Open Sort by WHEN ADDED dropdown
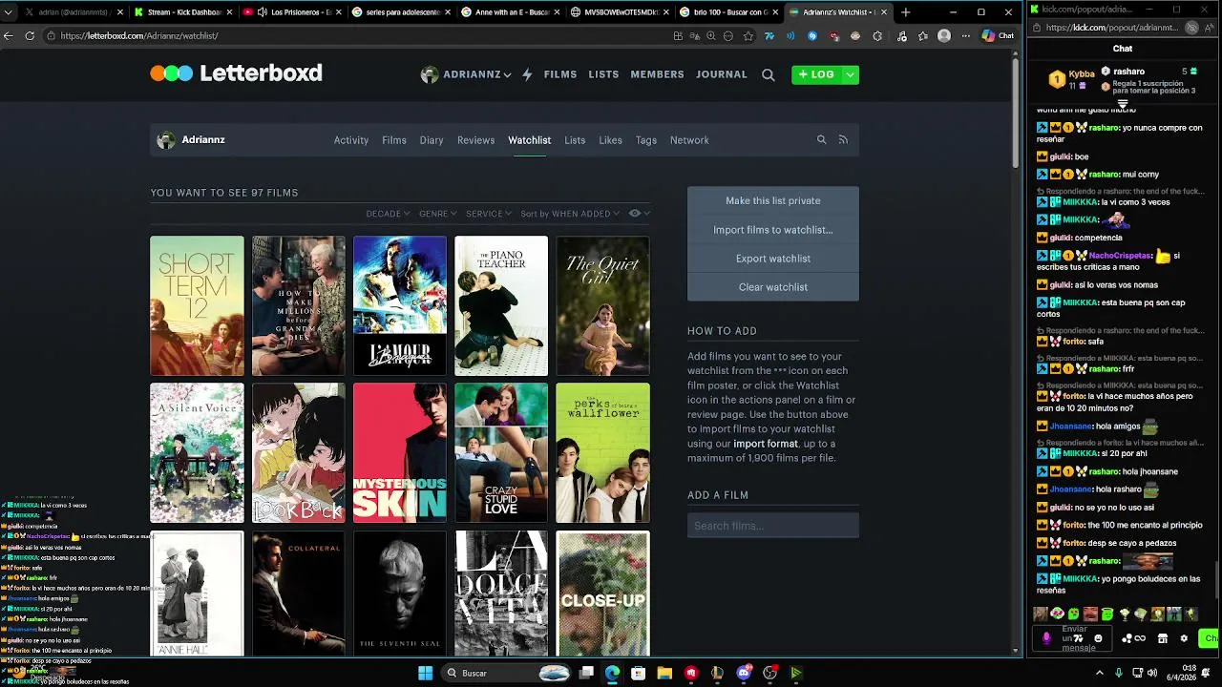This screenshot has height=687, width=1222. point(570,214)
